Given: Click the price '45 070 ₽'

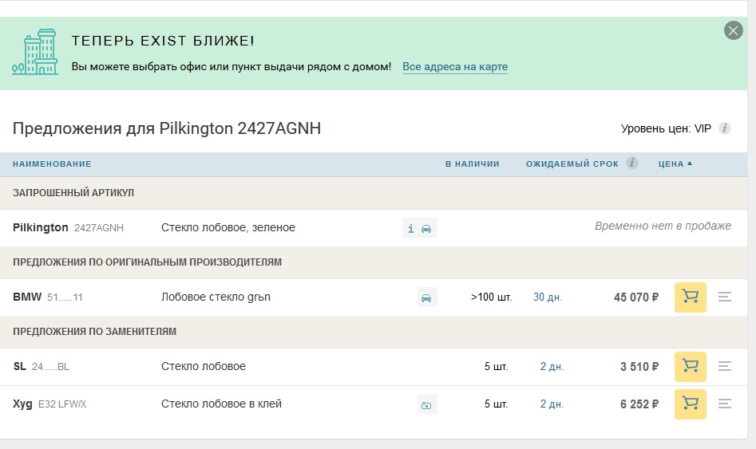Looking at the screenshot, I should [x=636, y=297].
